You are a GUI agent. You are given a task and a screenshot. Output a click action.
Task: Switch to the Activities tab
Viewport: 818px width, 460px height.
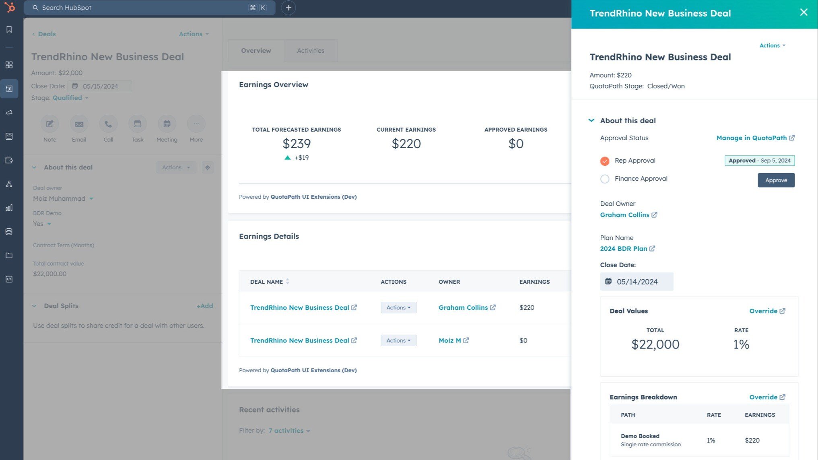[310, 50]
